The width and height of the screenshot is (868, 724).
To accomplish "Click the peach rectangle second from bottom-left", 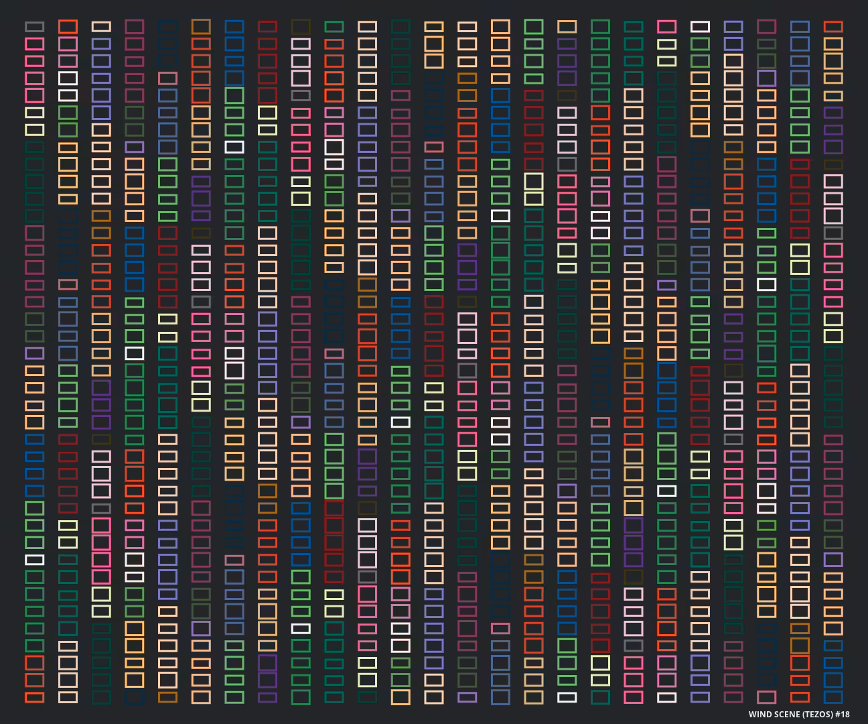I will pos(68,697).
